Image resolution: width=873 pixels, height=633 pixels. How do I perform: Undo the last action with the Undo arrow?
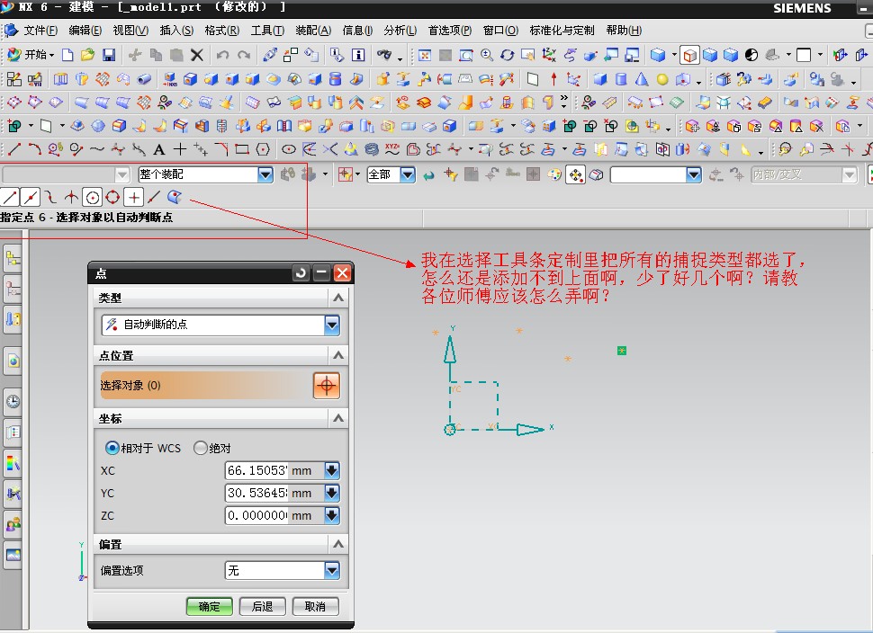[x=222, y=55]
